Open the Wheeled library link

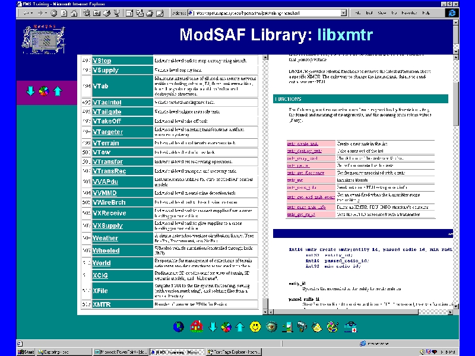click(x=106, y=250)
